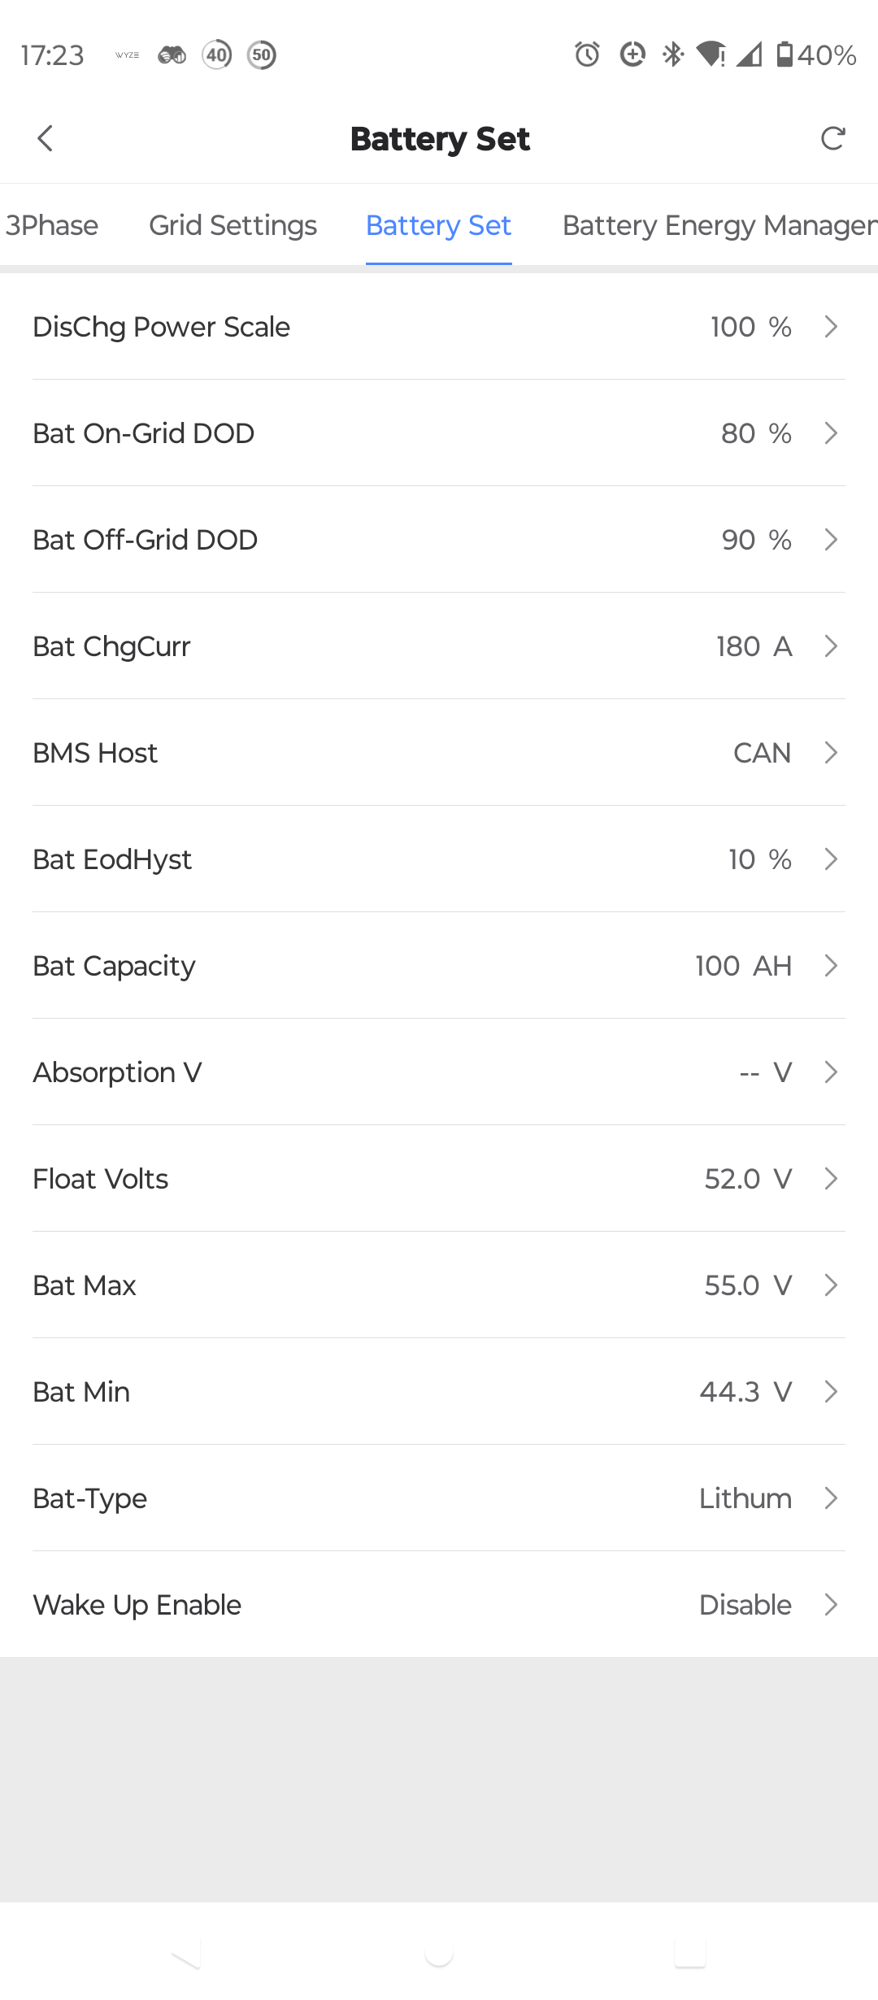878x2000 pixels.
Task: Expand the BMS Host chevron
Action: click(x=831, y=753)
